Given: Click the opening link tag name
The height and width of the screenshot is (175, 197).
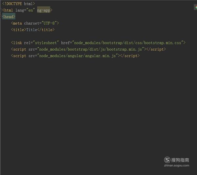Looking at the screenshot, I should pos(17,43).
